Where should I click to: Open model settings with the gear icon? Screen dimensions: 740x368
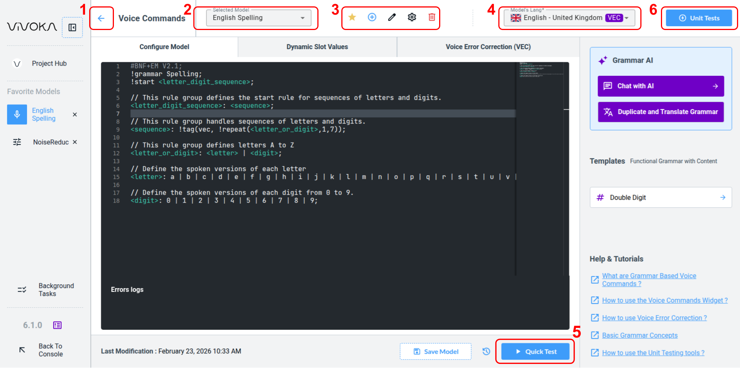click(412, 17)
